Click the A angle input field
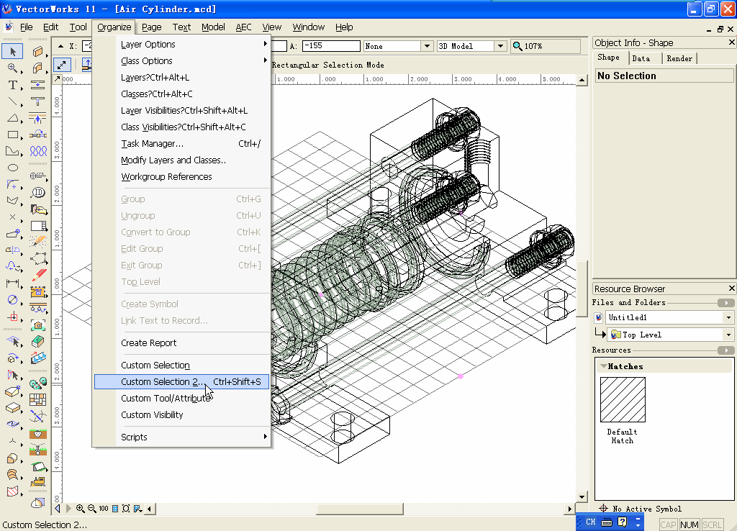This screenshot has width=737, height=531. (331, 46)
